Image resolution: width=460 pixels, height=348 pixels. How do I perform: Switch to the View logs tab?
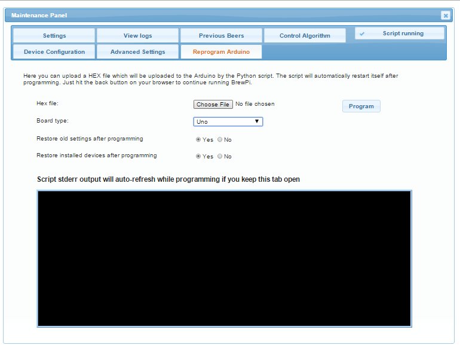tap(137, 35)
